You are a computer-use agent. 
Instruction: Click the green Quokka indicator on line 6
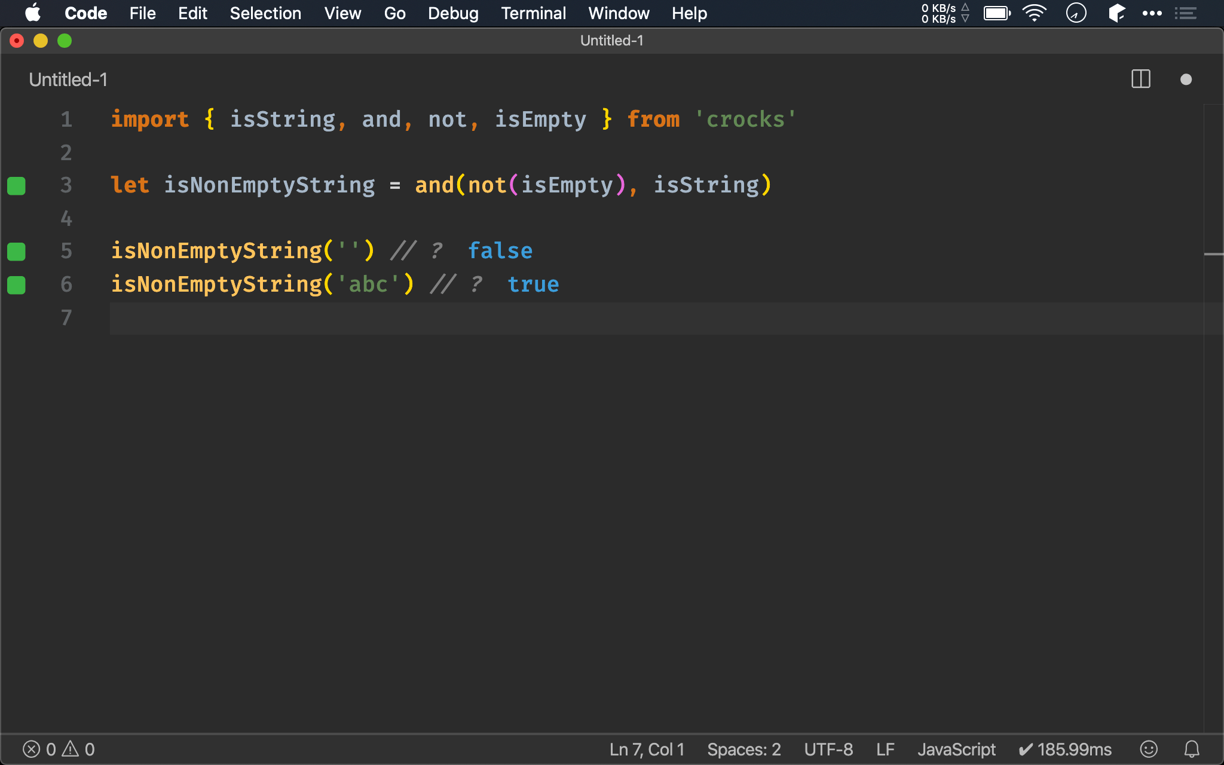pos(16,285)
